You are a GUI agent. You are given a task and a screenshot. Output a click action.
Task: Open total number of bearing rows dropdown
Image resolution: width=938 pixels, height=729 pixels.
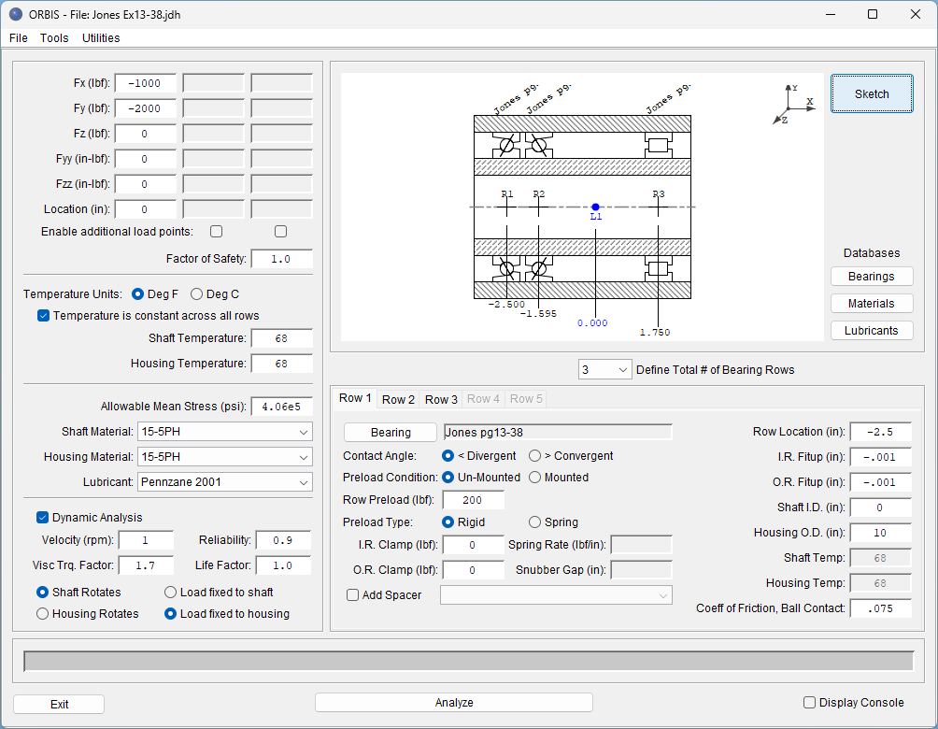point(605,369)
